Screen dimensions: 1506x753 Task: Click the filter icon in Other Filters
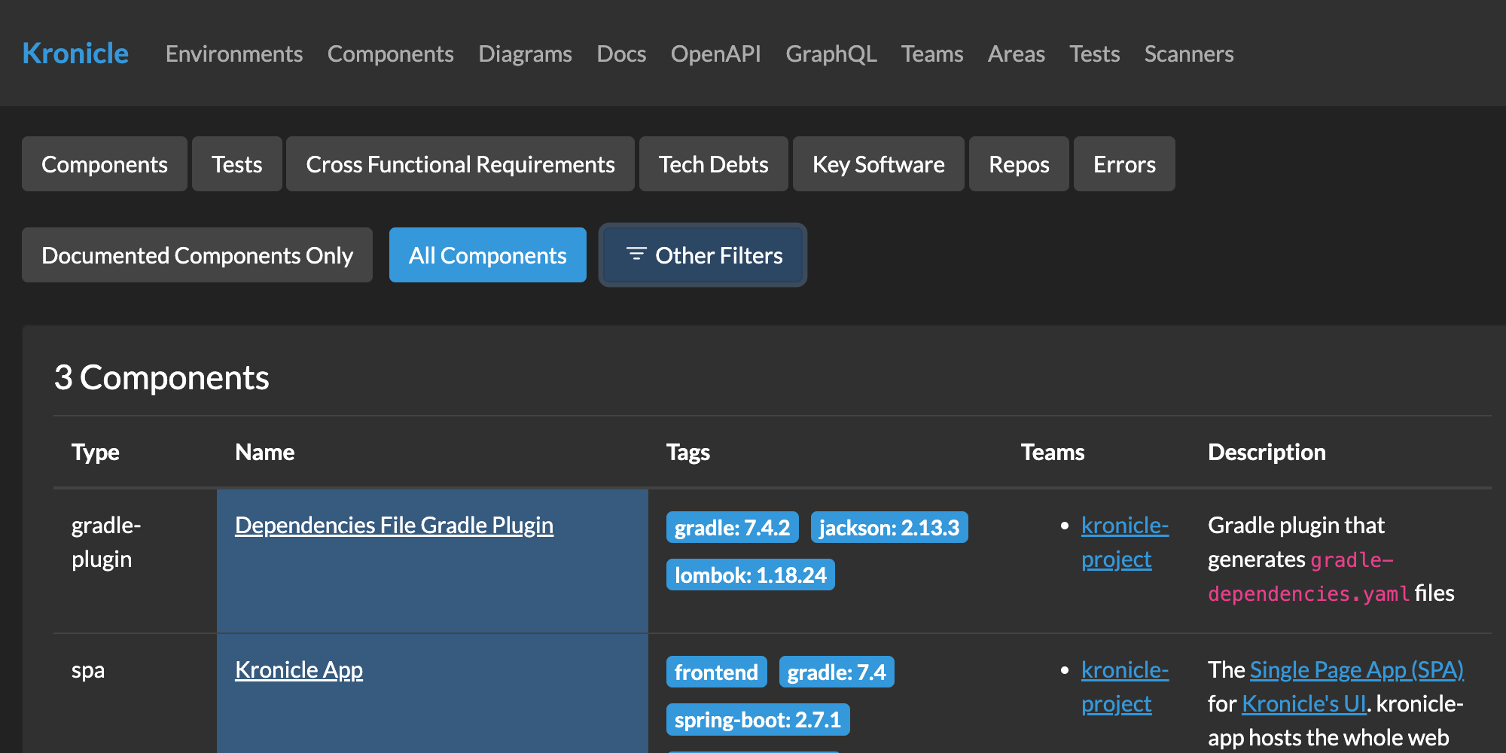[636, 255]
